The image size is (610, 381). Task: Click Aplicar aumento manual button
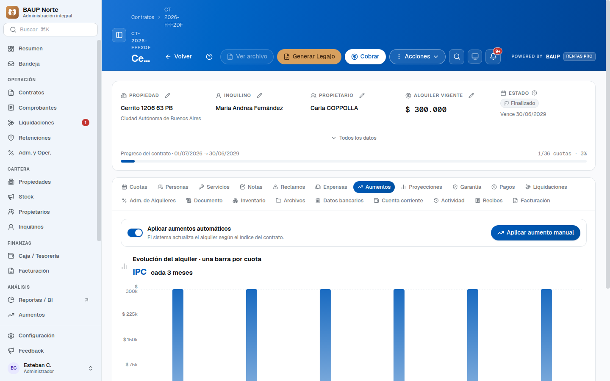click(535, 233)
